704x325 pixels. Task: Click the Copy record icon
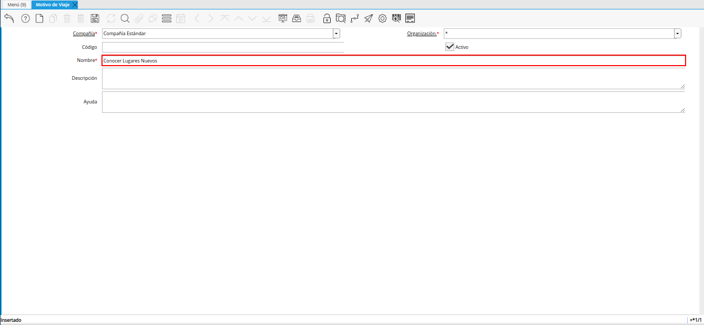click(x=53, y=18)
